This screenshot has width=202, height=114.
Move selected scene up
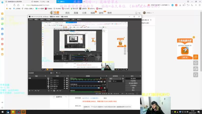tap(36, 91)
